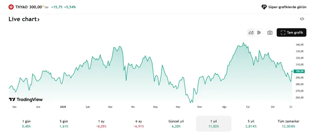Open the Live chart link
Screen dimensions: 311x137
pos(24,19)
